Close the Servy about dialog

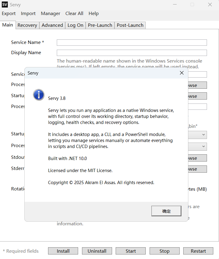(x=181, y=73)
